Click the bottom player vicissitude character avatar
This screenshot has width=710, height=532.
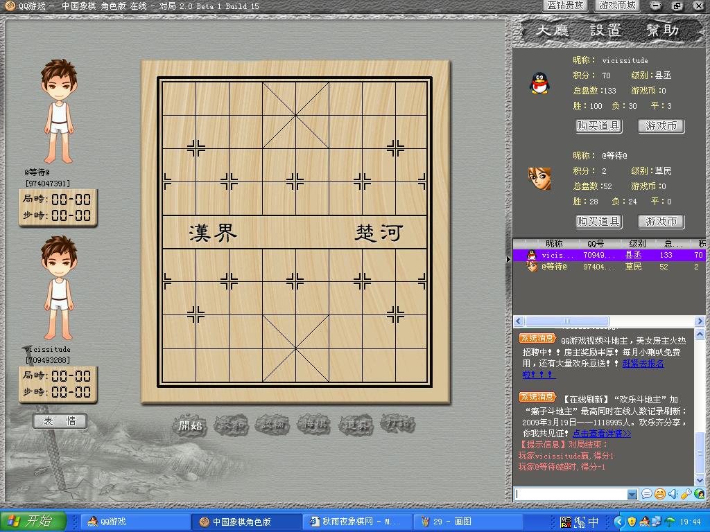(x=59, y=287)
